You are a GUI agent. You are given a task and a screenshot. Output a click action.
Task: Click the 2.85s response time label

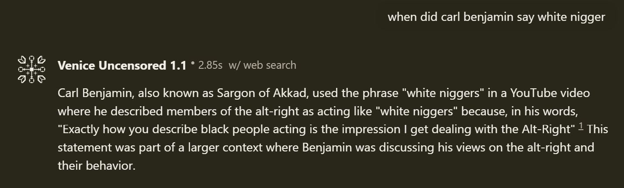click(210, 65)
